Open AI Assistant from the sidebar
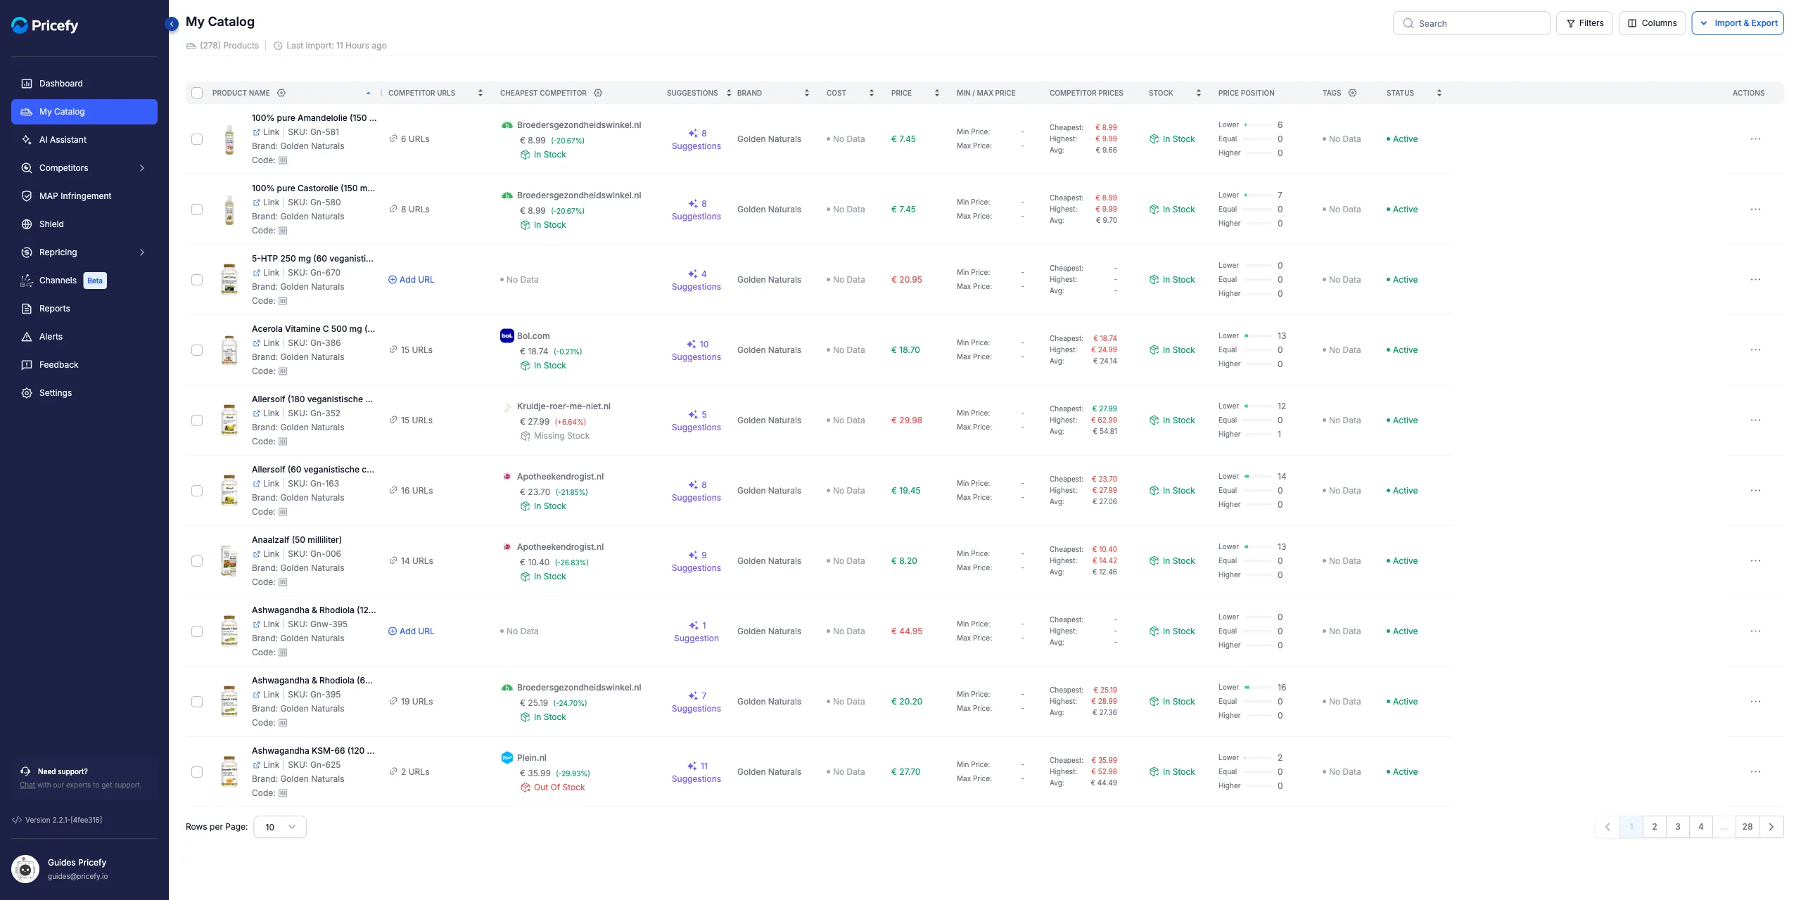The height and width of the screenshot is (900, 1801). 84,140
